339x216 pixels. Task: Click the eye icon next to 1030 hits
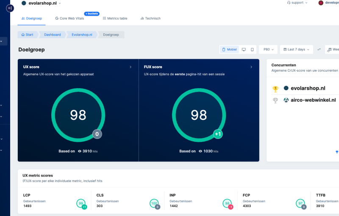pyautogui.click(x=200, y=151)
